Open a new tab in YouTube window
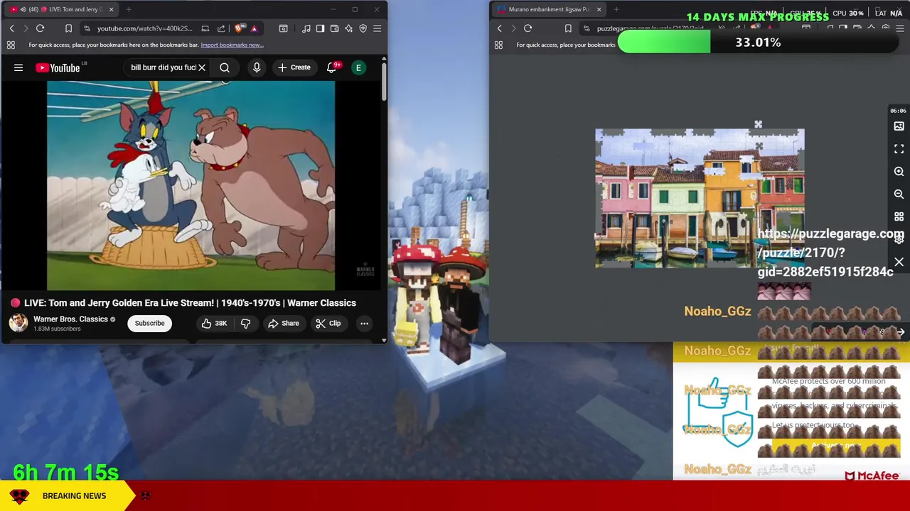This screenshot has height=511, width=910. tap(129, 9)
